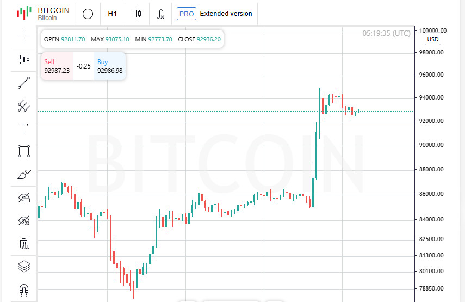Click the PRO Extended version link
465x302 pixels.
(215, 14)
